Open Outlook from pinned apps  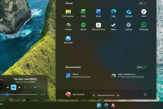tap(128, 13)
